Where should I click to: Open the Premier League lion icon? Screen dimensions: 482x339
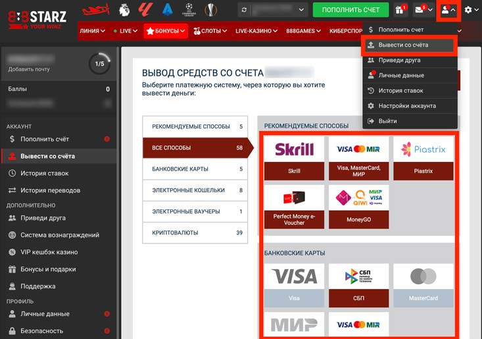point(124,10)
